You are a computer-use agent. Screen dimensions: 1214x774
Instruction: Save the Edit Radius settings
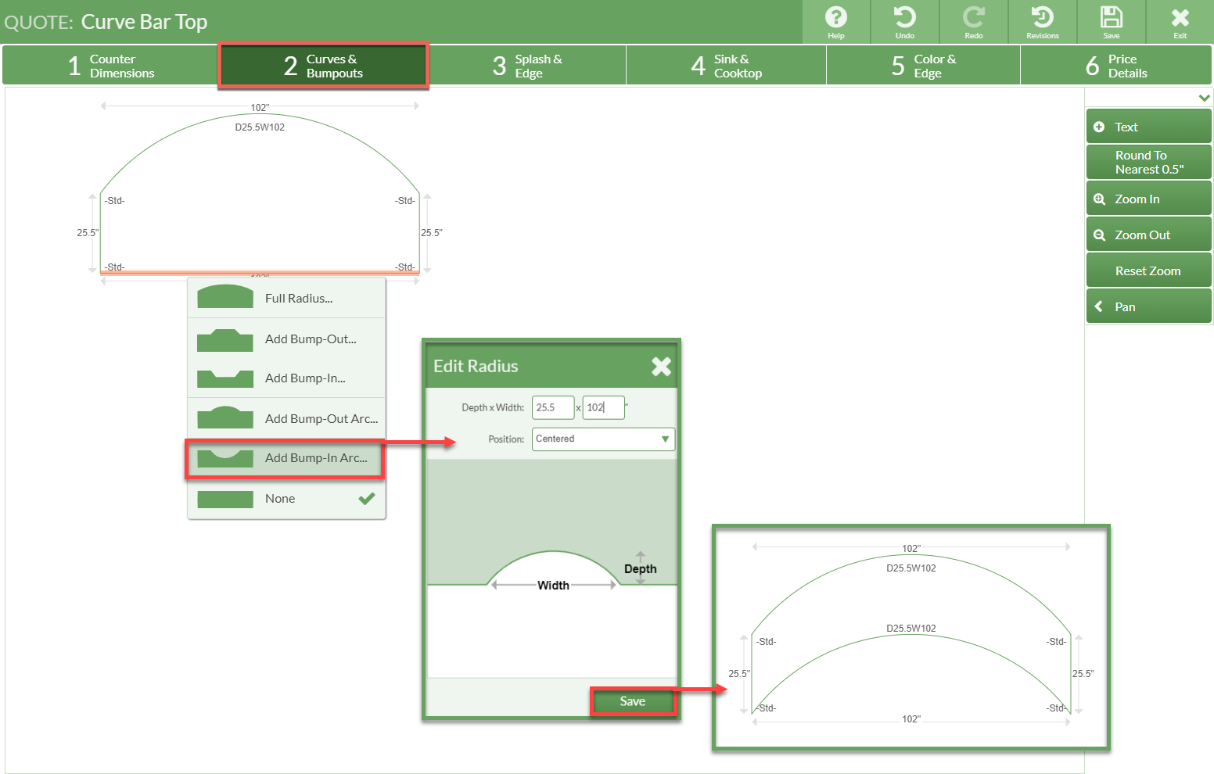[x=633, y=701]
